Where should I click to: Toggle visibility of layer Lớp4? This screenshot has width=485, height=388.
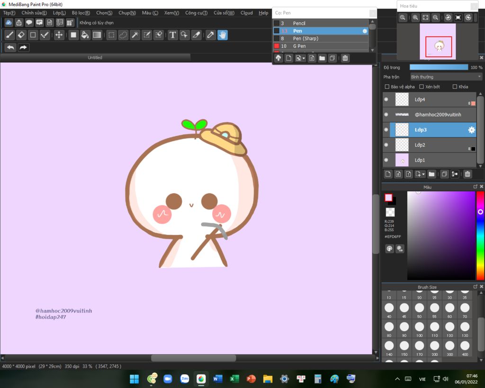point(386,99)
